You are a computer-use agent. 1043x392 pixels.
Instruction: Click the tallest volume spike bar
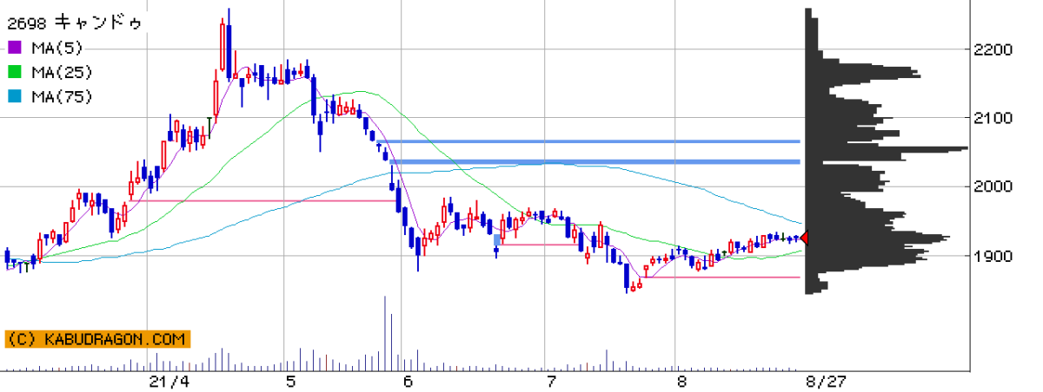click(384, 333)
